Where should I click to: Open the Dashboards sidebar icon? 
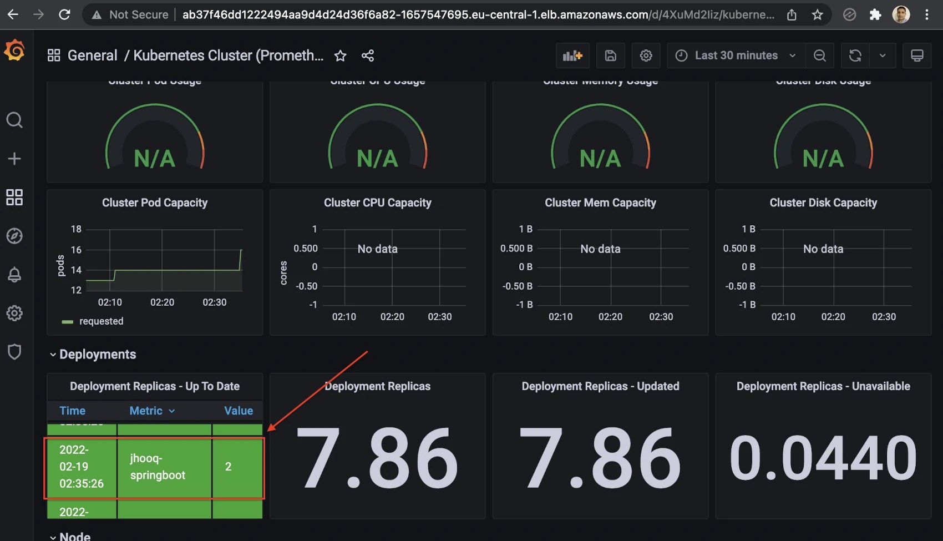[x=14, y=197]
